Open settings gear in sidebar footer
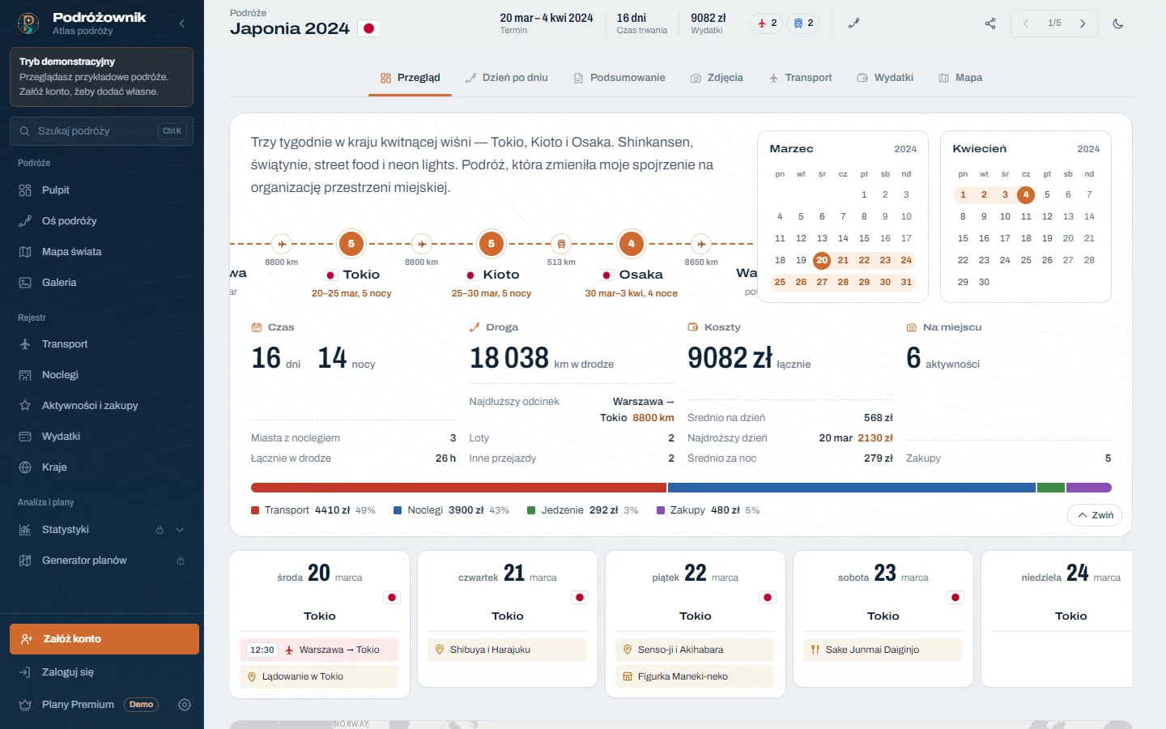The height and width of the screenshot is (729, 1166). pyautogui.click(x=185, y=705)
